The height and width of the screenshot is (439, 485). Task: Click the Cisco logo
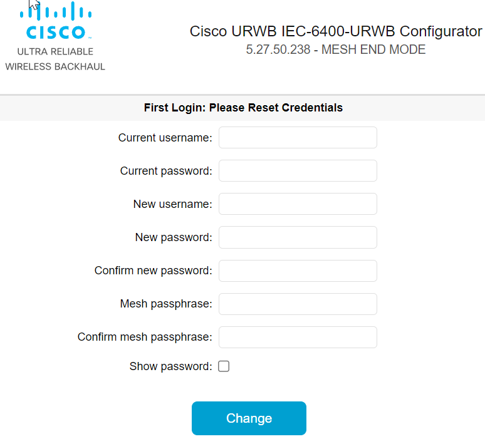(x=56, y=21)
